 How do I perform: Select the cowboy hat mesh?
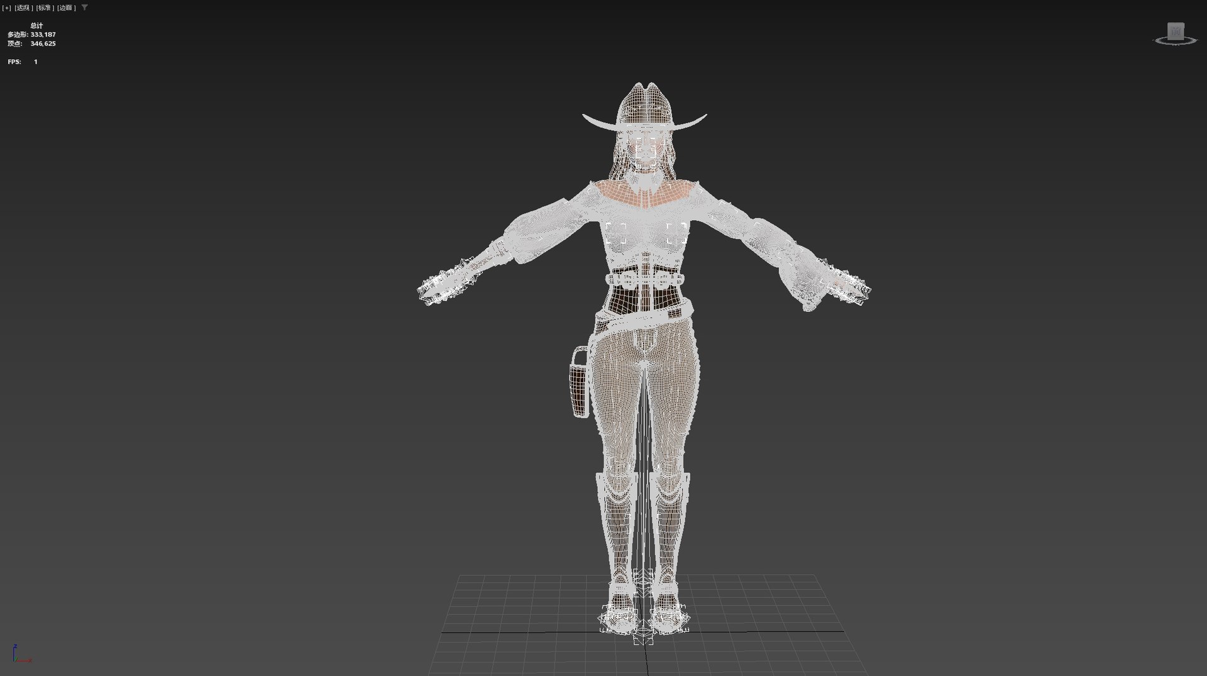click(x=644, y=107)
